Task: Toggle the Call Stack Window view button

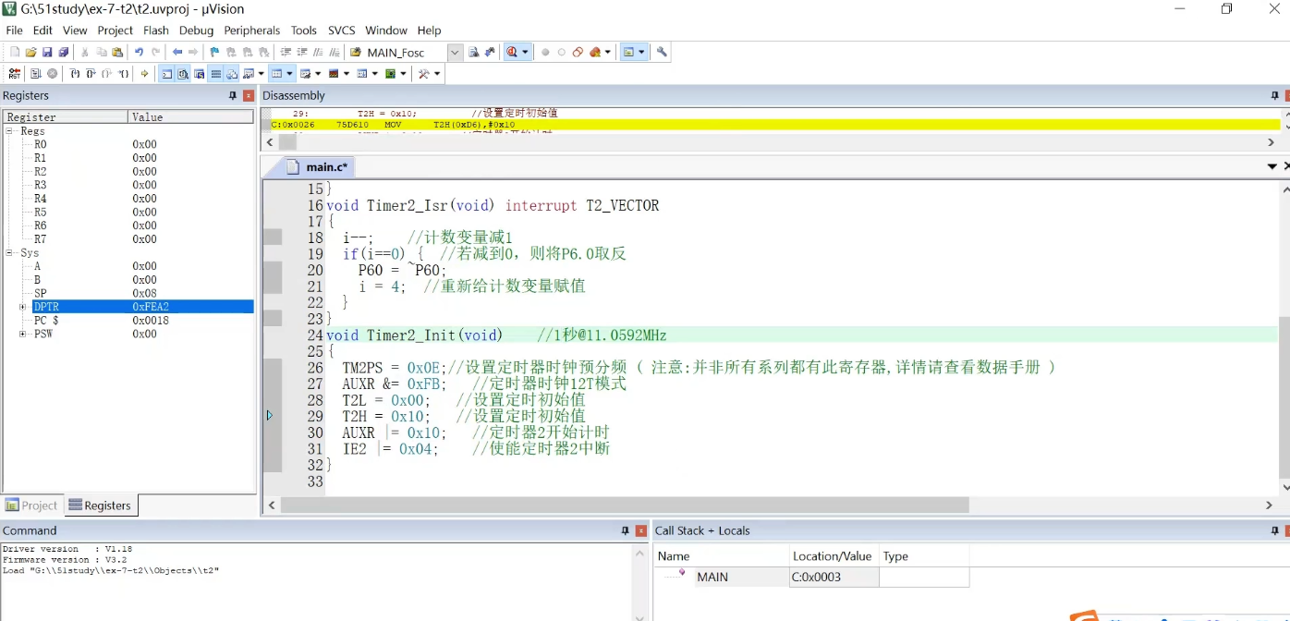Action: pos(232,74)
